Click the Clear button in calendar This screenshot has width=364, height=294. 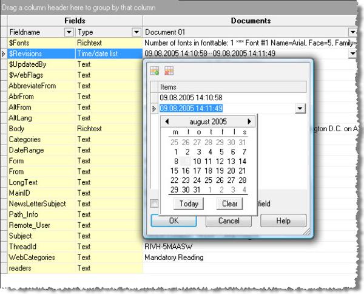(x=229, y=204)
